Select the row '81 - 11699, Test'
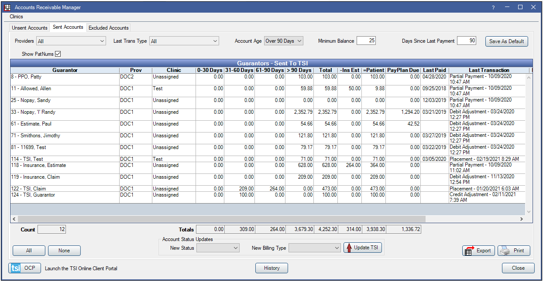 [268, 150]
